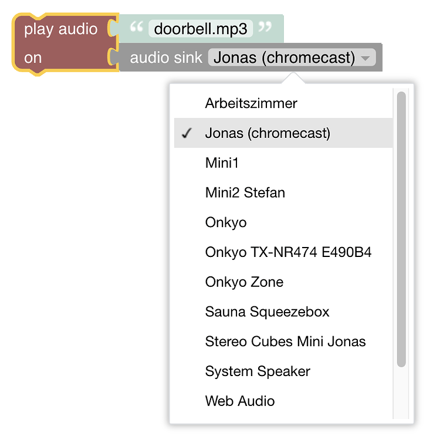
Task: Choose Stereo Cubes Mini Jonas
Action: 285,341
